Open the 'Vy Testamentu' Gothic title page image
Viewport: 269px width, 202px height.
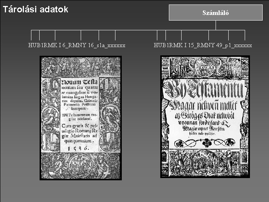tap(205, 117)
